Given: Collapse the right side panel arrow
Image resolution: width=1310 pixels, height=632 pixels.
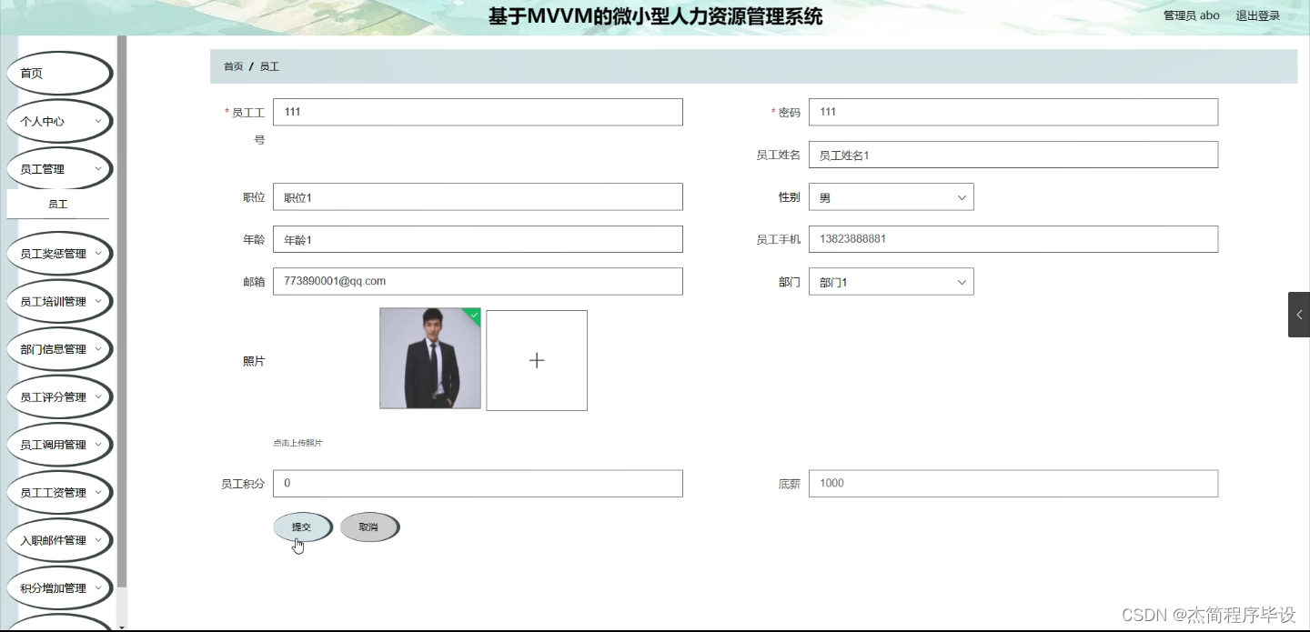Looking at the screenshot, I should coord(1298,315).
